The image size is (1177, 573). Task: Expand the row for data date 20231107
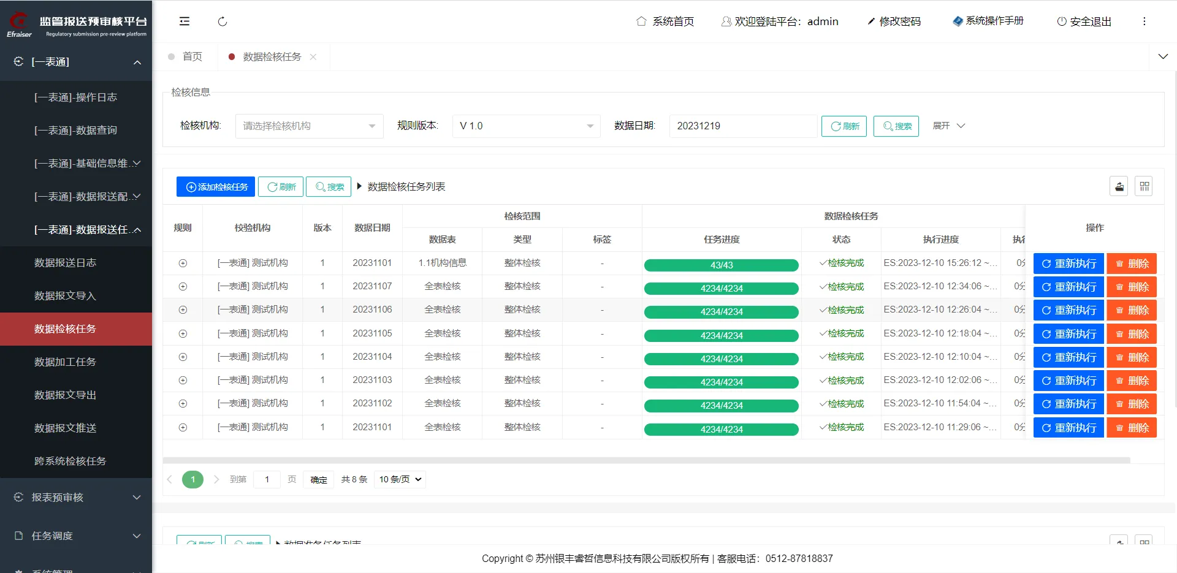(183, 287)
